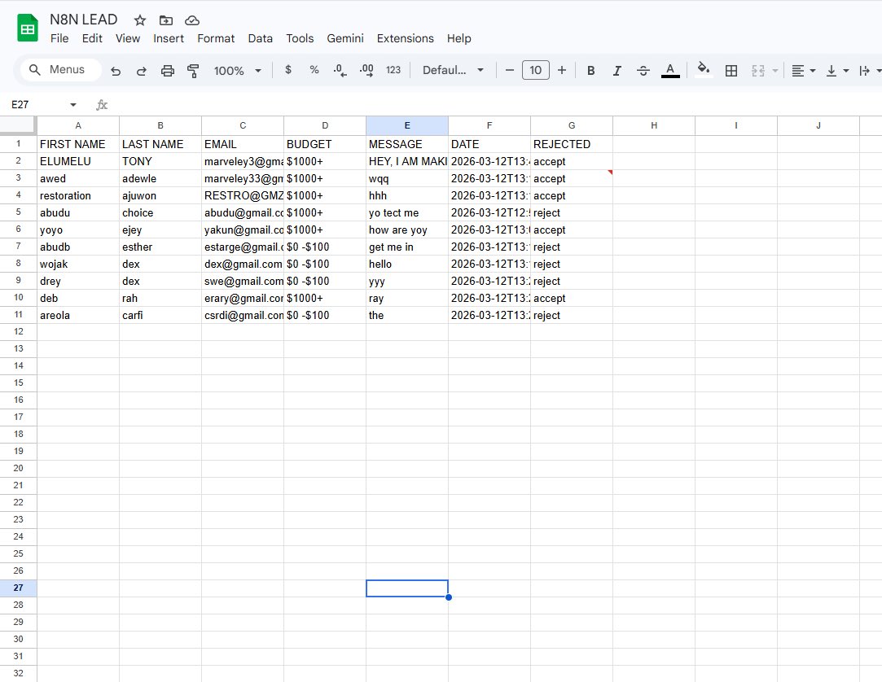The image size is (882, 682).
Task: Open the Gemini menu
Action: tap(345, 38)
